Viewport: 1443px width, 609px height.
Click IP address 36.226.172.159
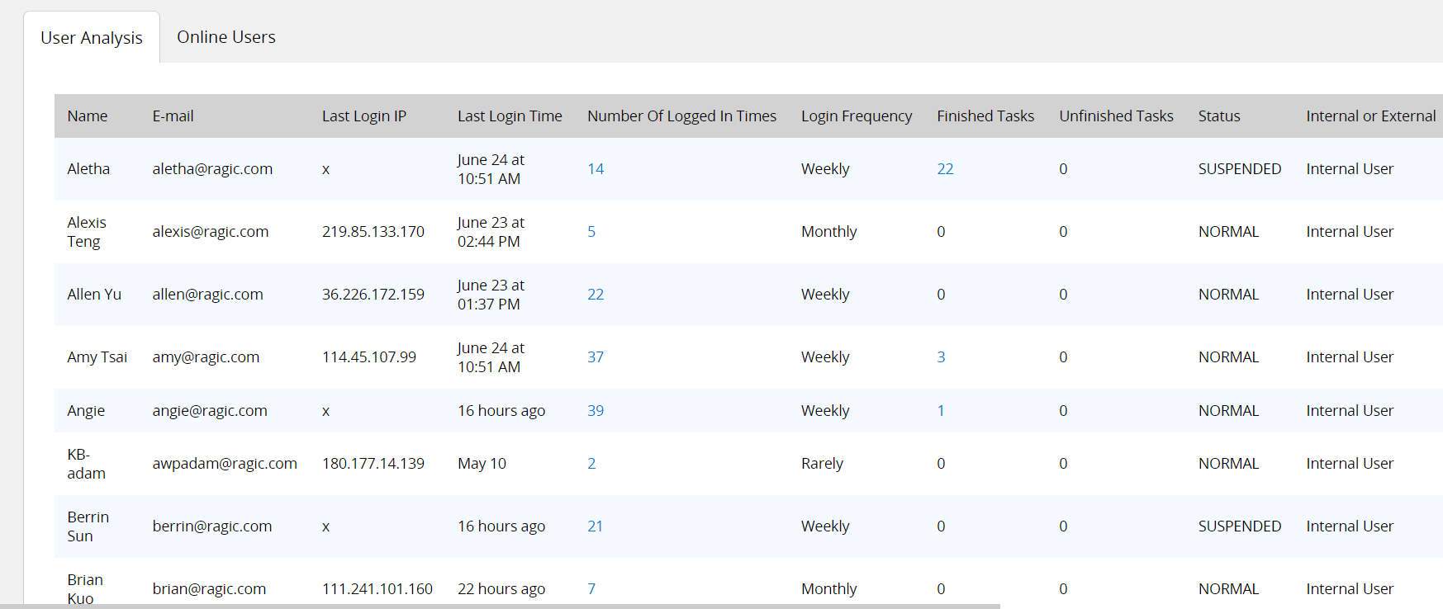coord(373,295)
